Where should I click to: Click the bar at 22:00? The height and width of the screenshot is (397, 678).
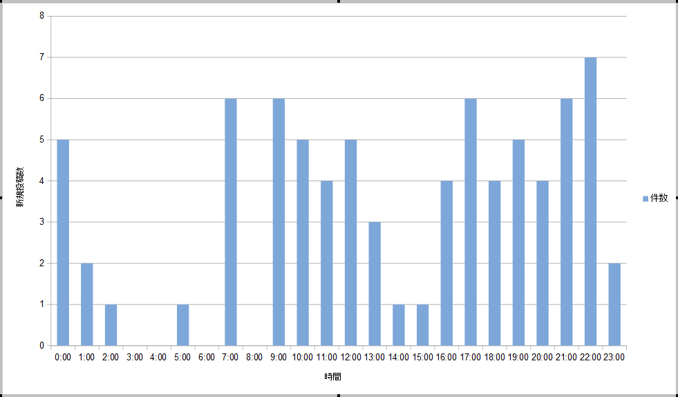590,201
